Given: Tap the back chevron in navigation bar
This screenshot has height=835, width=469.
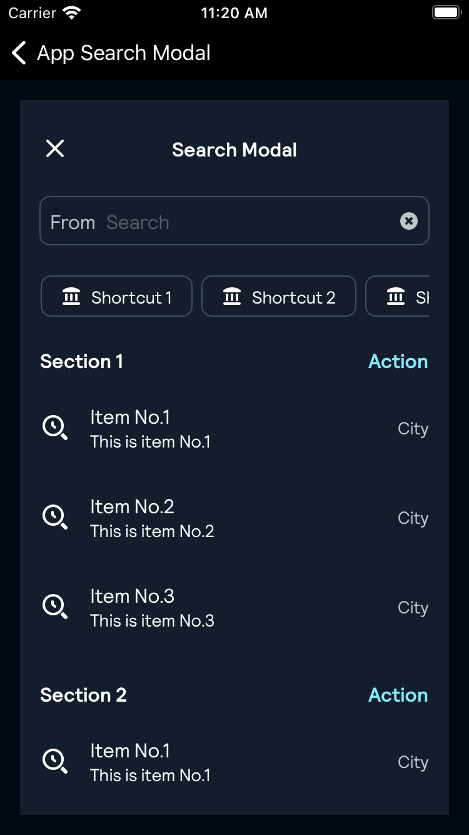Looking at the screenshot, I should [19, 53].
